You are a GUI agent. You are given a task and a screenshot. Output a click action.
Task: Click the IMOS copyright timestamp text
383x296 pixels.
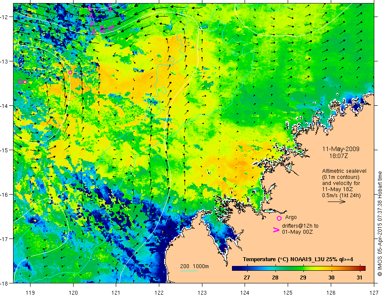coord(380,224)
